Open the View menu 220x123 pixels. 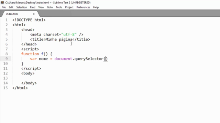tap(41, 7)
